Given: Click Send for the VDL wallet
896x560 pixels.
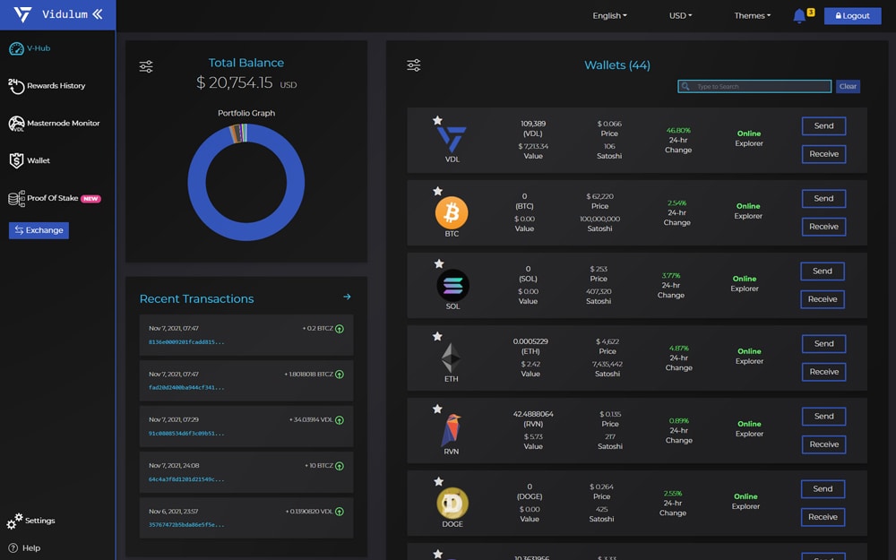Looking at the screenshot, I should pyautogui.click(x=823, y=126).
